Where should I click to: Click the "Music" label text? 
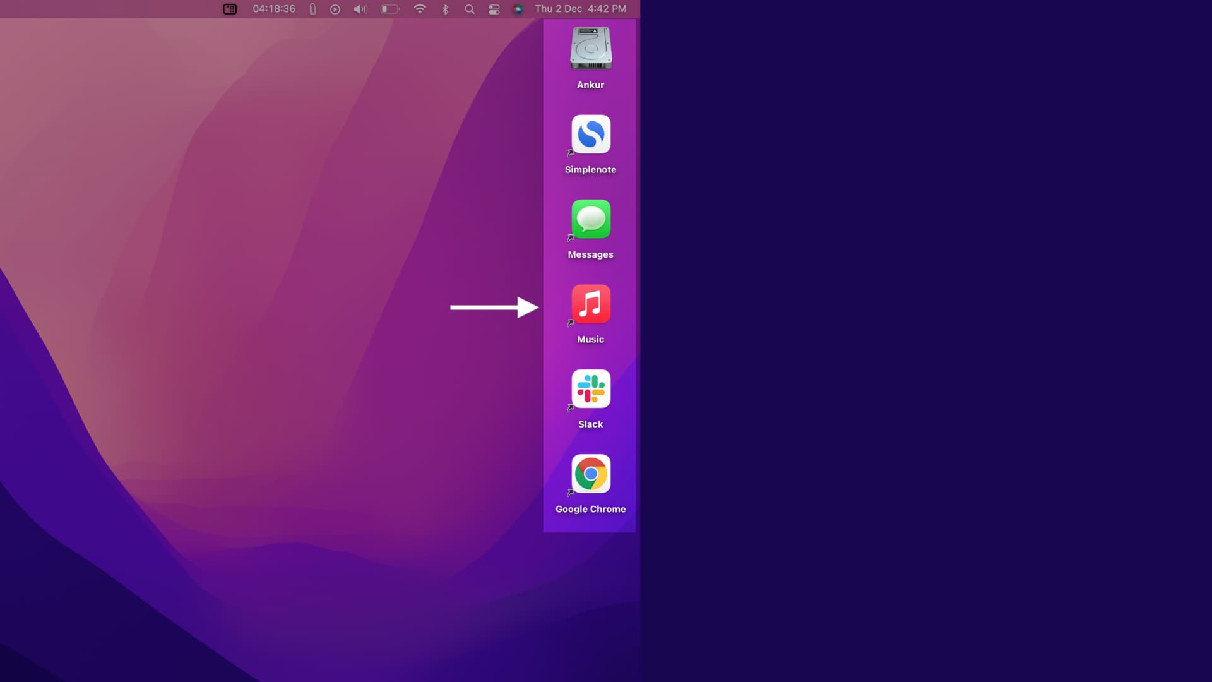tap(591, 339)
